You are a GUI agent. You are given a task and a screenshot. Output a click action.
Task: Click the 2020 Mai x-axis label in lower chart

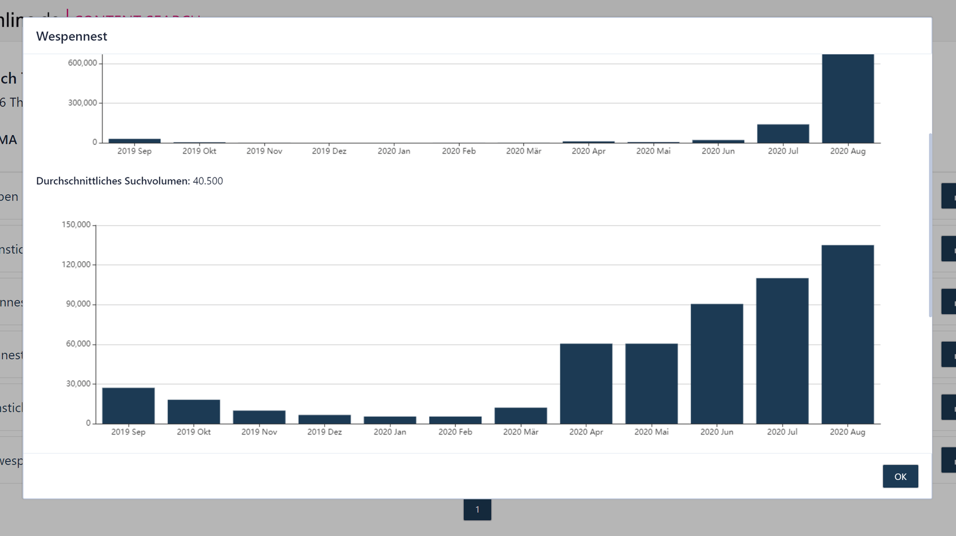(651, 432)
